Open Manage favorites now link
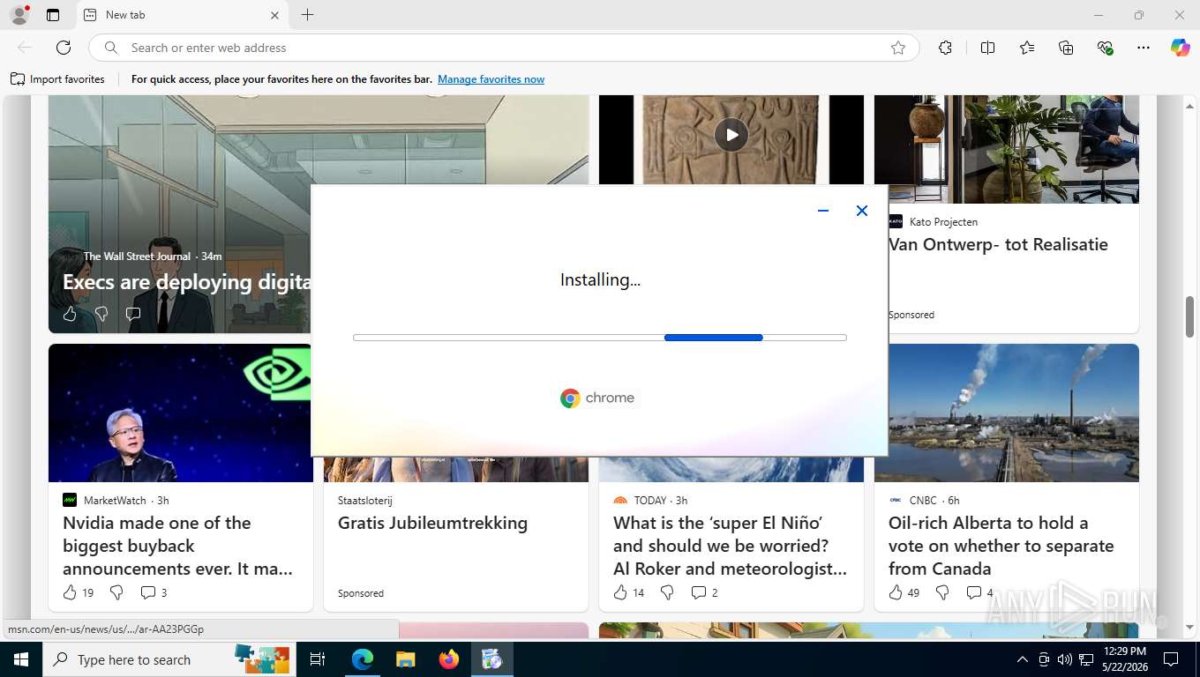The height and width of the screenshot is (677, 1200). pyautogui.click(x=491, y=79)
